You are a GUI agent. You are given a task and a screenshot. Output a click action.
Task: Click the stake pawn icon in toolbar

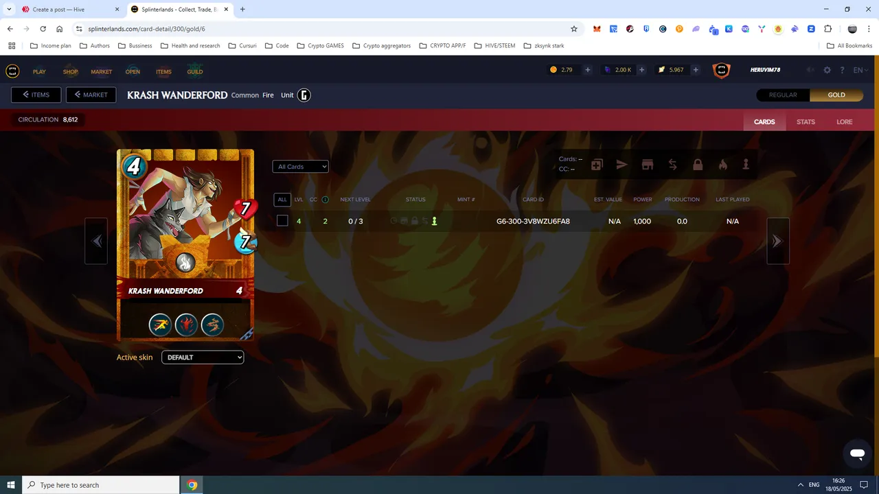(x=746, y=165)
